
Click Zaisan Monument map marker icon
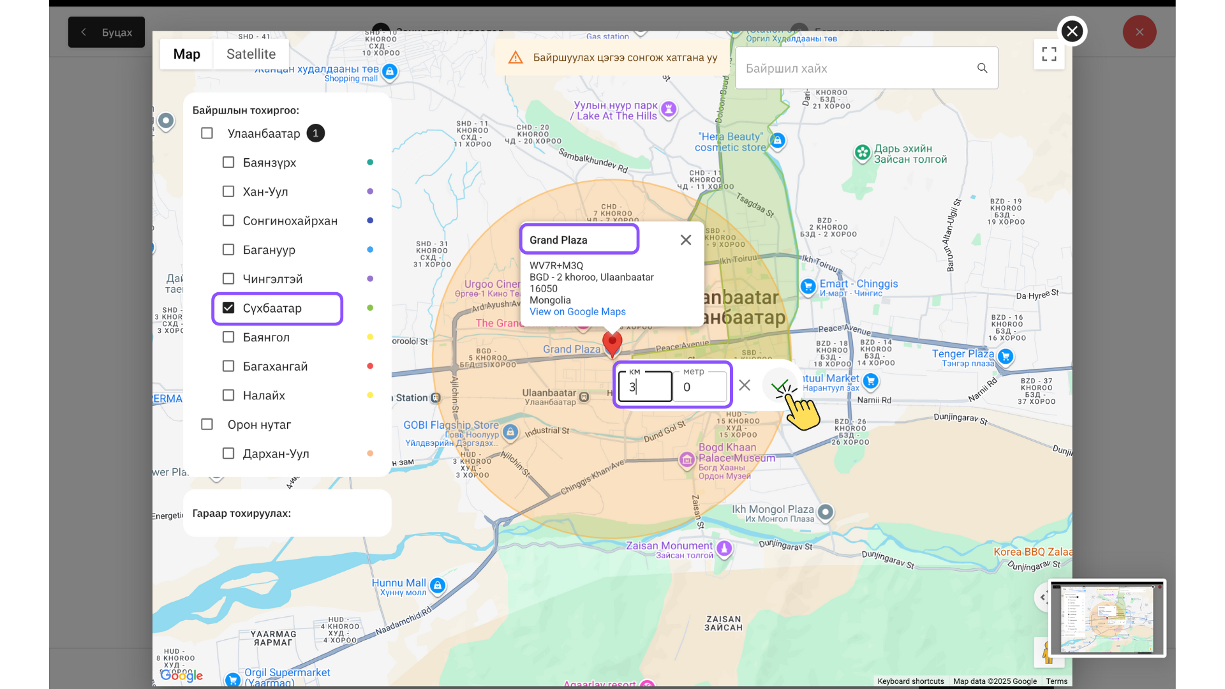[724, 547]
